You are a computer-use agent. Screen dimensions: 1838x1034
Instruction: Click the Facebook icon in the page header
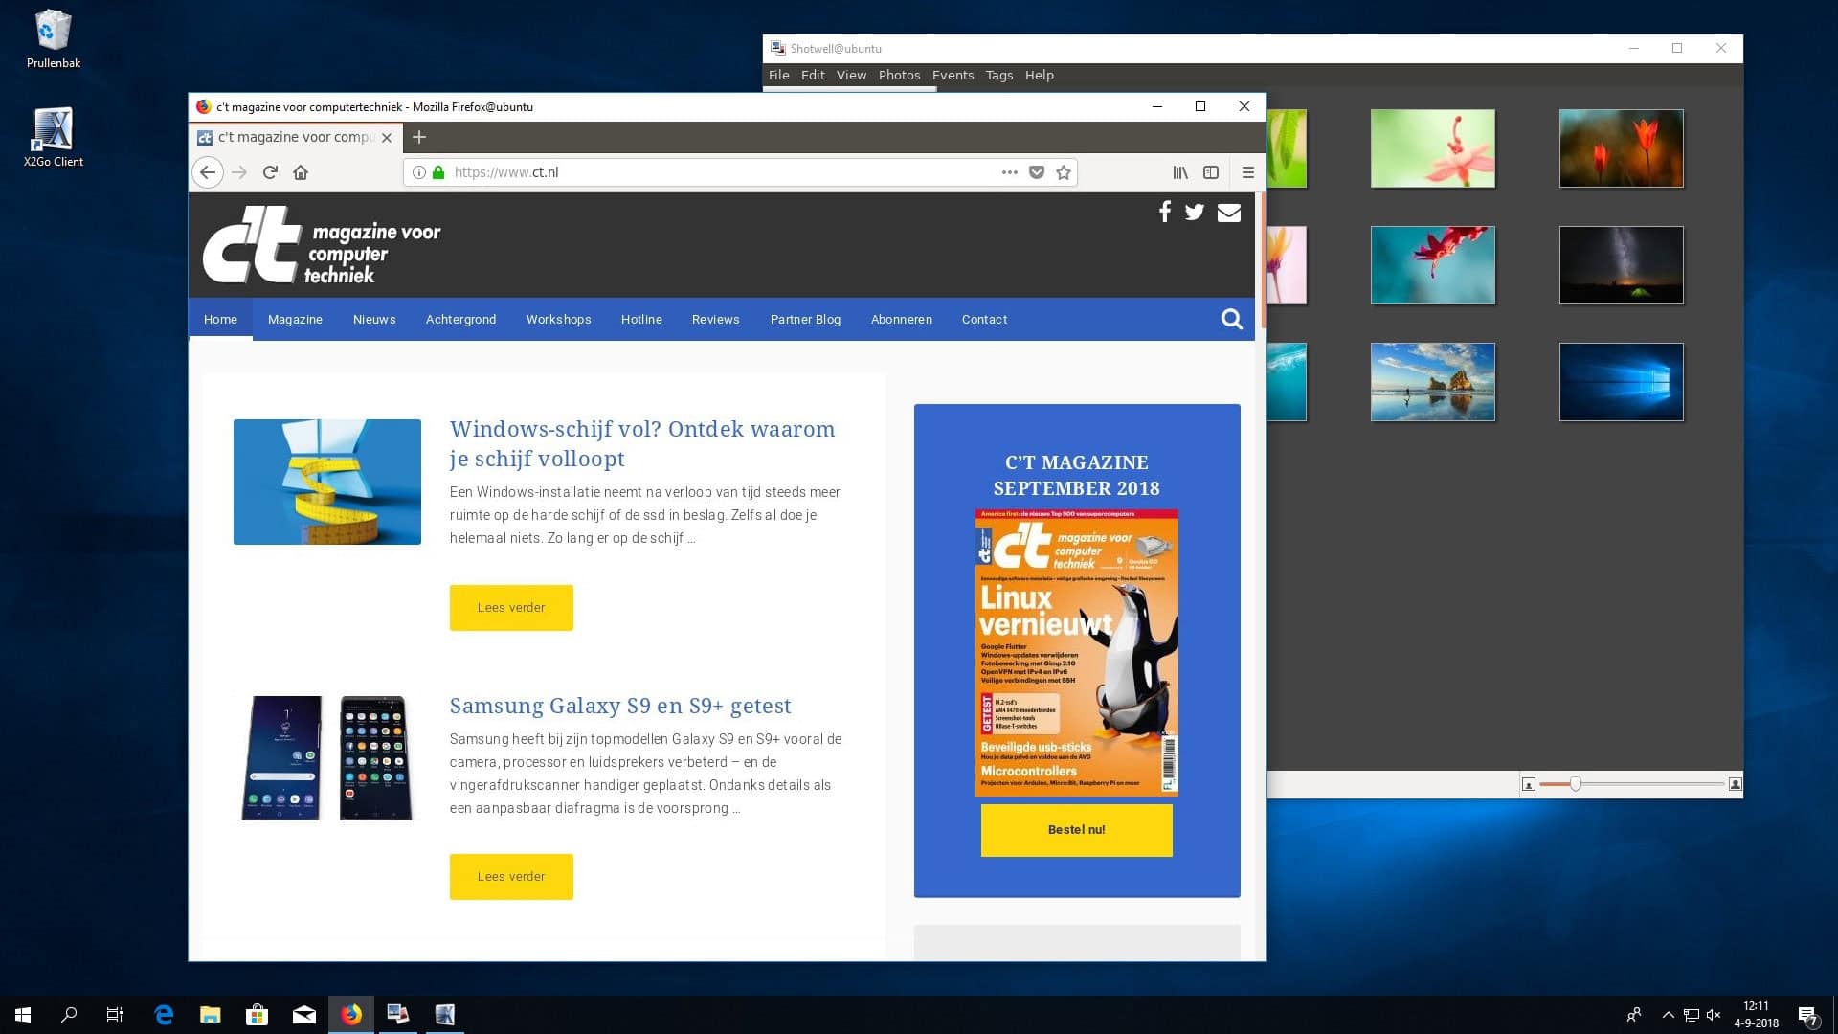(x=1164, y=212)
